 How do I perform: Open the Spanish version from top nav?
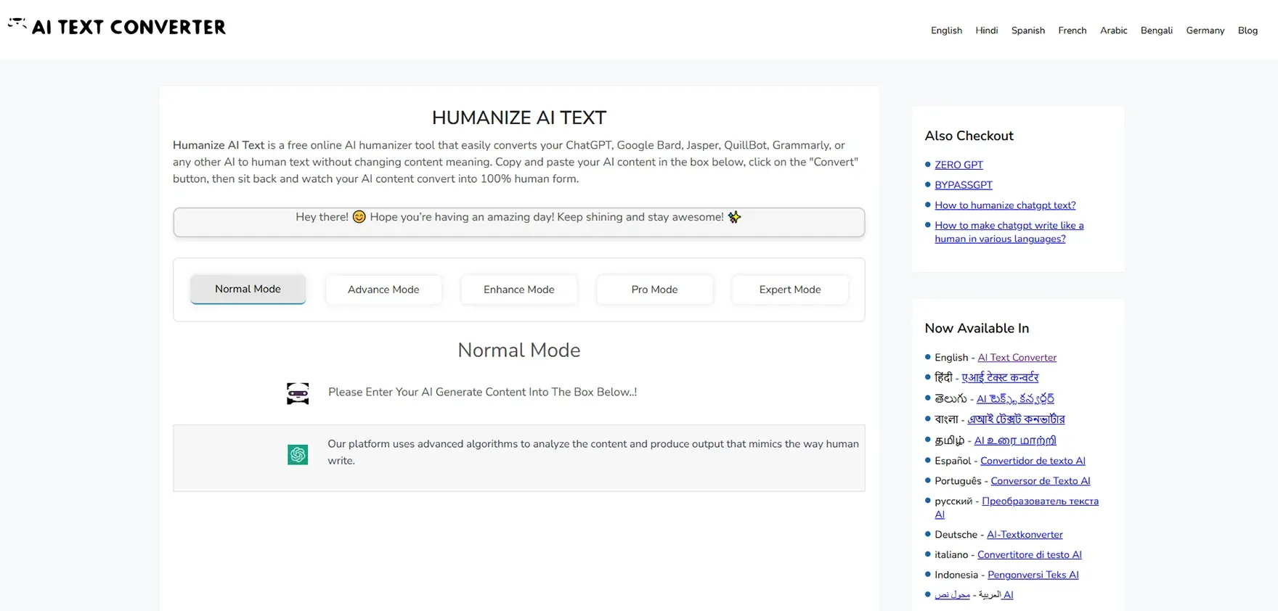(x=1027, y=30)
